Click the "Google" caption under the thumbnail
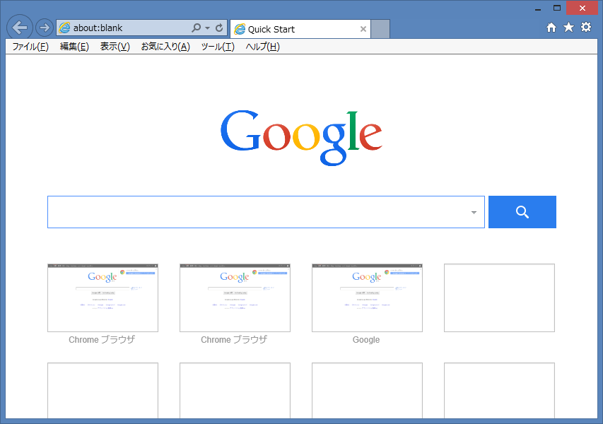This screenshot has height=424, width=603. 366,340
